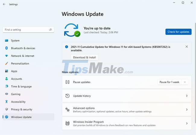Select the Accessibility figure icon
Image resolution: width=196 pixels, height=135 pixels.
point(7,102)
